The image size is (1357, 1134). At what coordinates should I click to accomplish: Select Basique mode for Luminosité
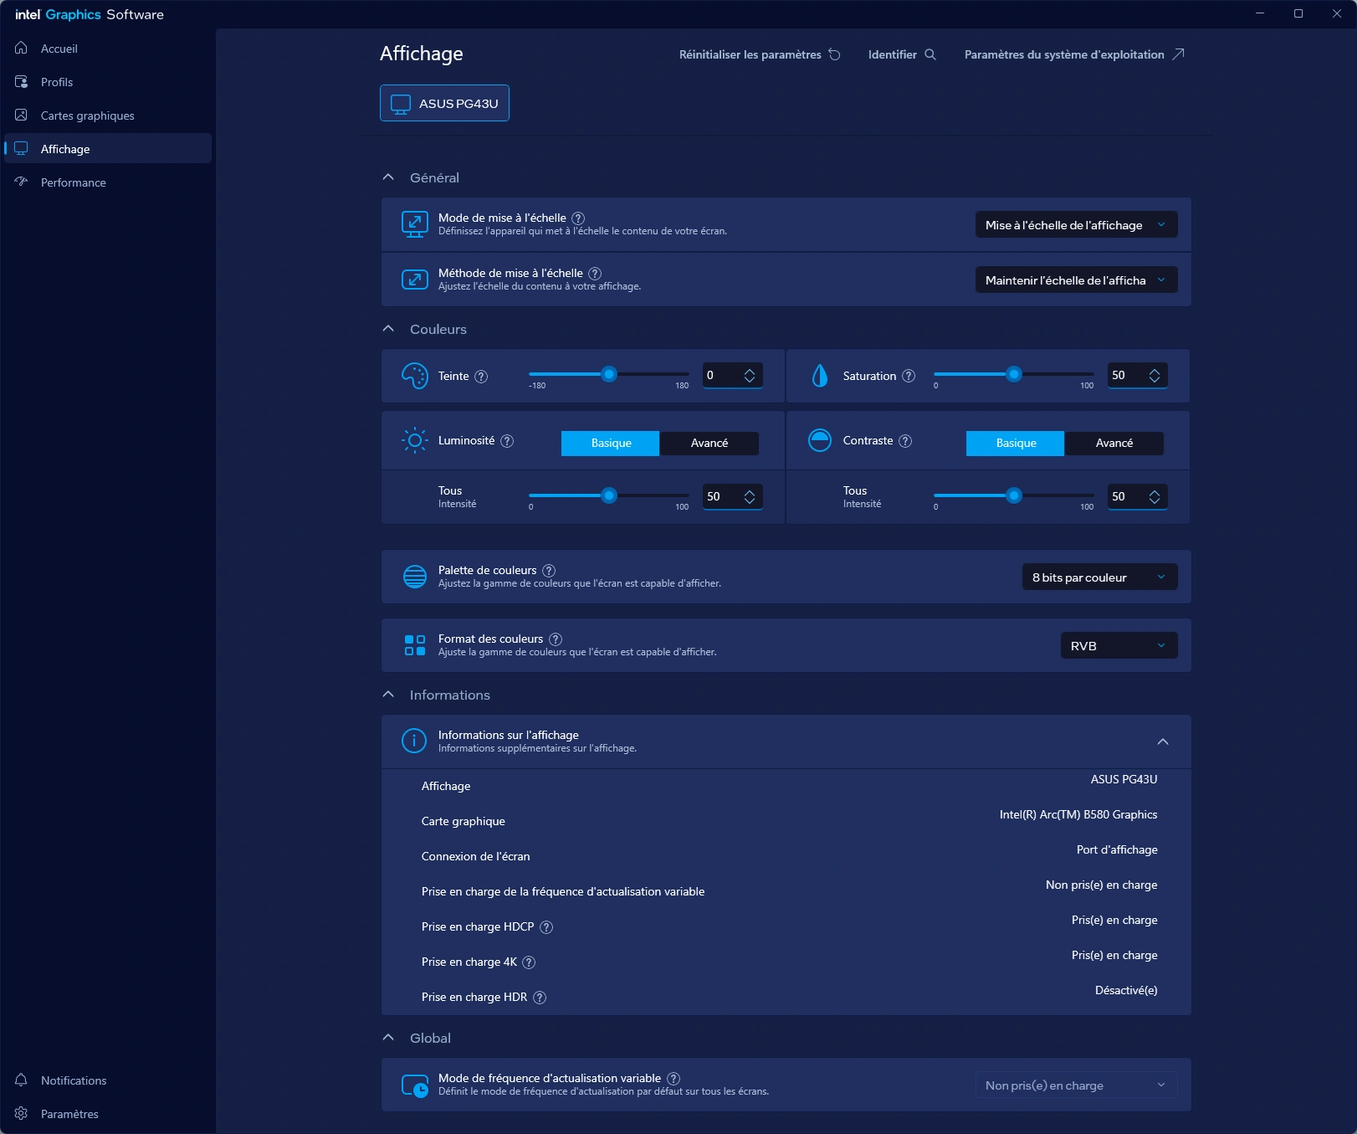[x=611, y=443]
